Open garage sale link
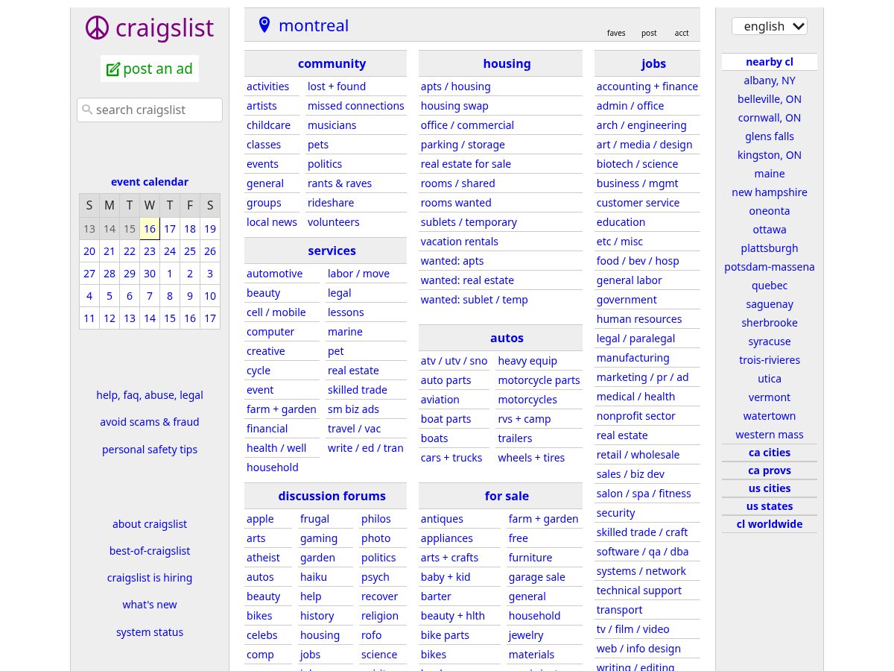This screenshot has width=894, height=671. [536, 577]
